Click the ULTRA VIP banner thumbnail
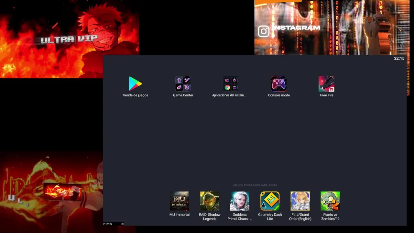The width and height of the screenshot is (414, 233). 70,39
